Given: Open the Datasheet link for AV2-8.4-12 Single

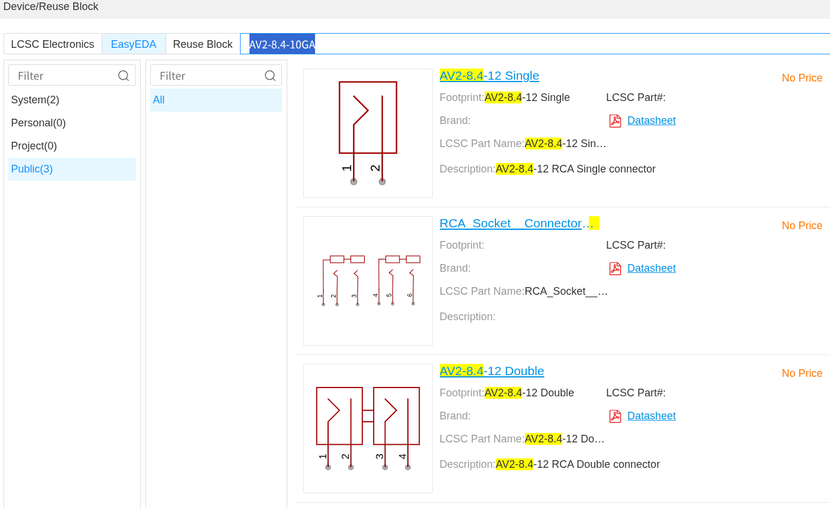Looking at the screenshot, I should click(x=651, y=121).
